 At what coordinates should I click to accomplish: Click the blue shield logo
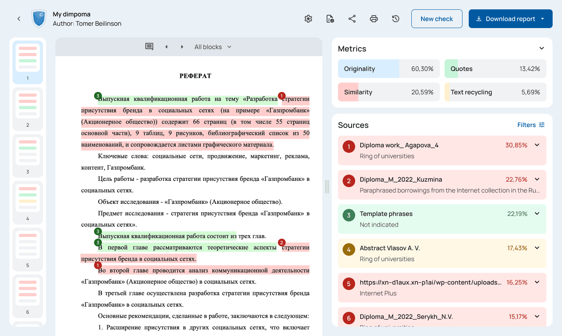click(x=39, y=19)
